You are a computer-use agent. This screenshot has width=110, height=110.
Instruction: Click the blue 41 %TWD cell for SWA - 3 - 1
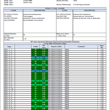pyautogui.click(x=35, y=71)
